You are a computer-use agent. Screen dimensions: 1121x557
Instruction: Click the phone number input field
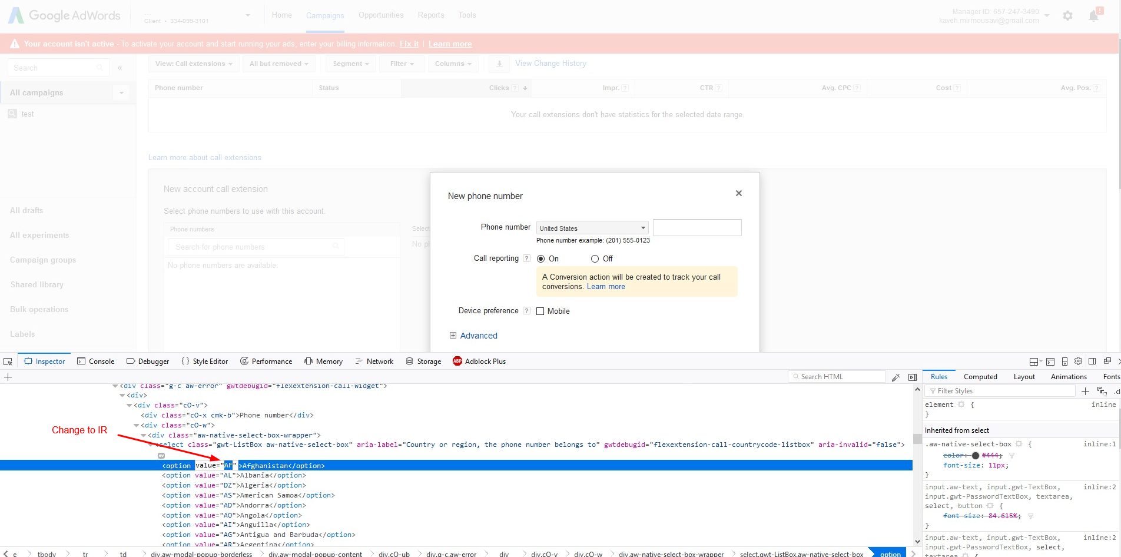coord(697,228)
